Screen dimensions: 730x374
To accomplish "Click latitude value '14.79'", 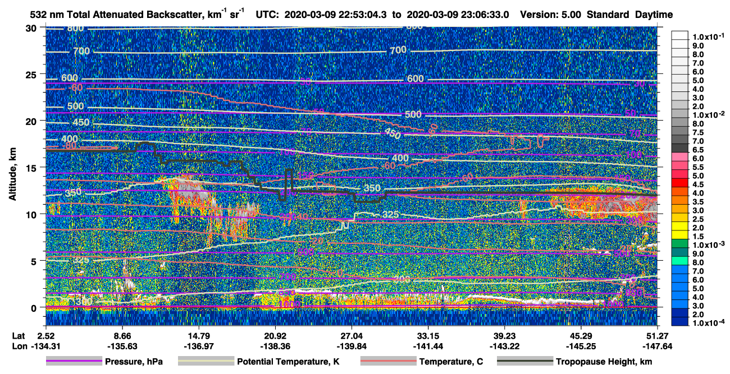I will [199, 335].
